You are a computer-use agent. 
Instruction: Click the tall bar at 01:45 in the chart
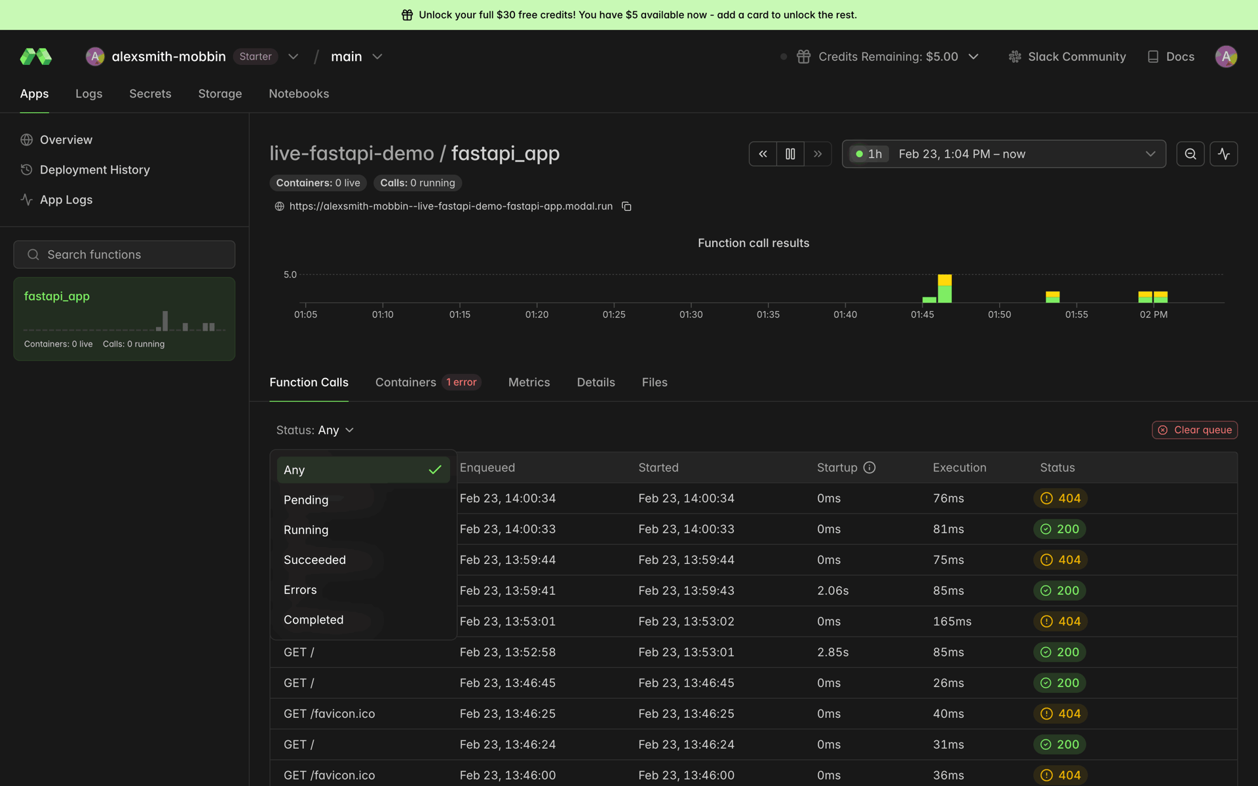[944, 289]
